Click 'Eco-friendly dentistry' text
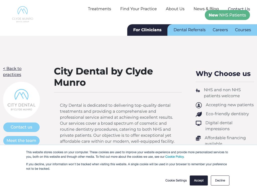The width and height of the screenshot is (257, 192). pos(227,114)
